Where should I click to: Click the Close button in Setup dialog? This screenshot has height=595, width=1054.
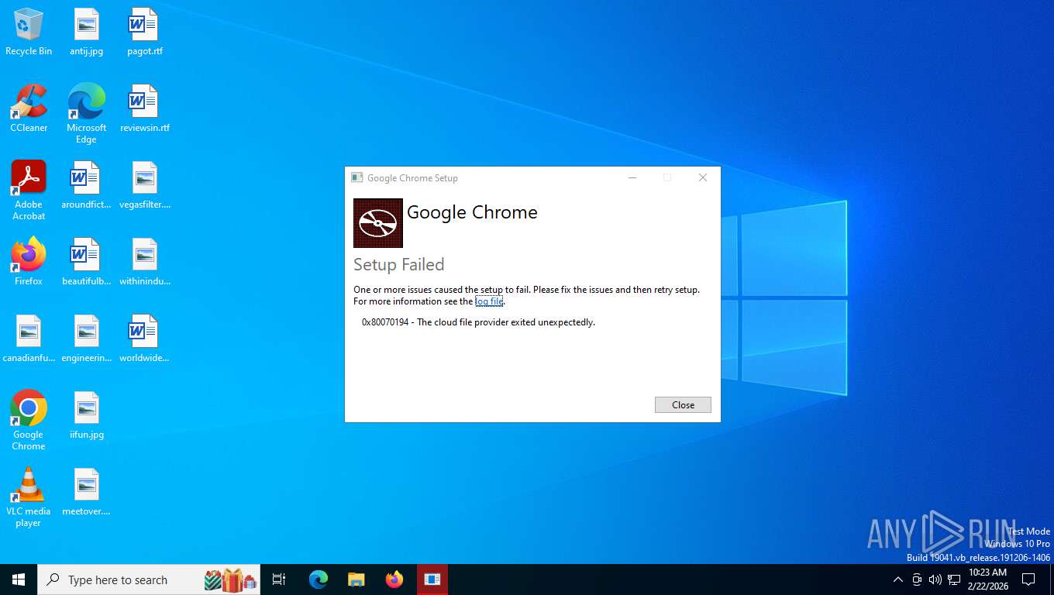pos(683,405)
